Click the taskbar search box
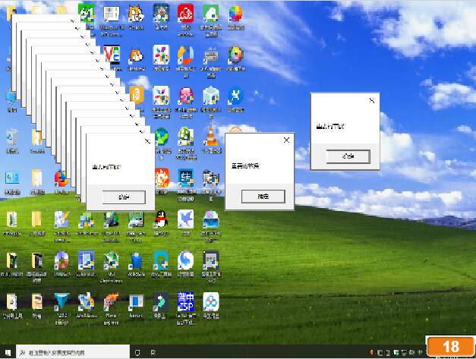This screenshot has height=359, width=476. [x=73, y=352]
